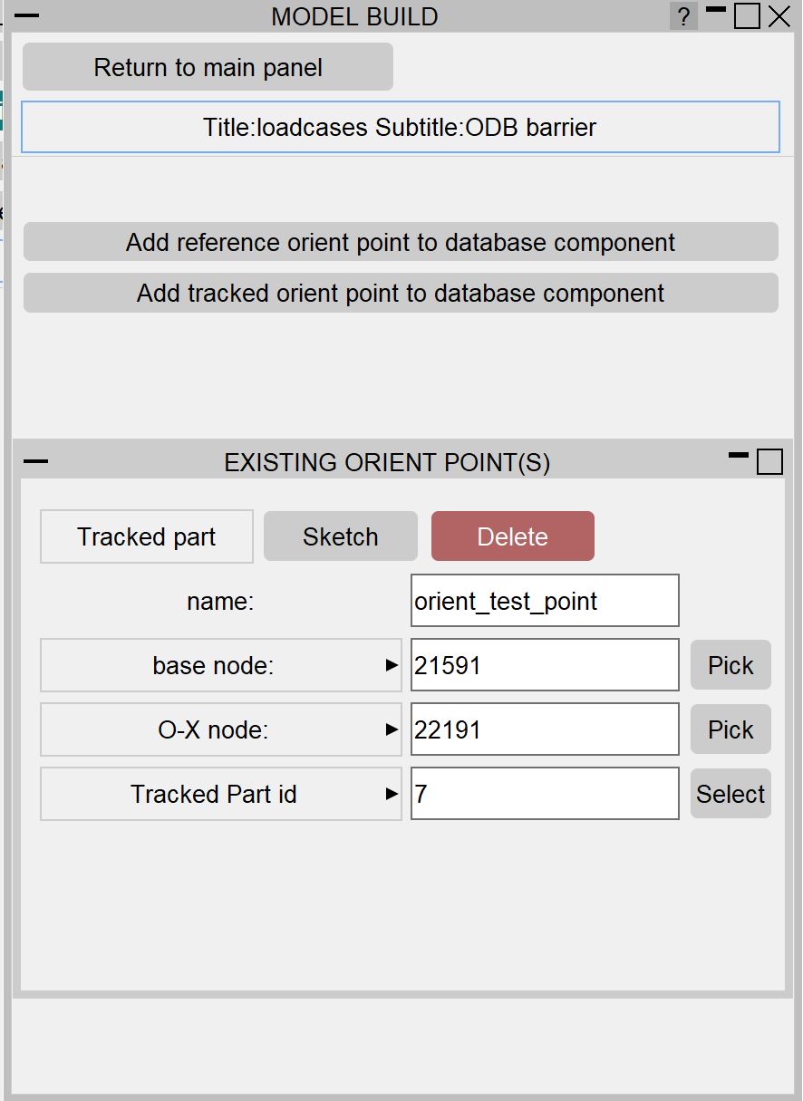Add reference orient point to database component

[x=401, y=242]
